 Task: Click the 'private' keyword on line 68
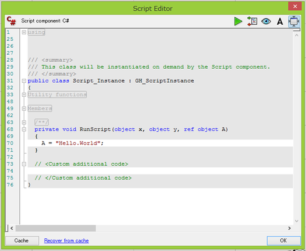pos(47,129)
